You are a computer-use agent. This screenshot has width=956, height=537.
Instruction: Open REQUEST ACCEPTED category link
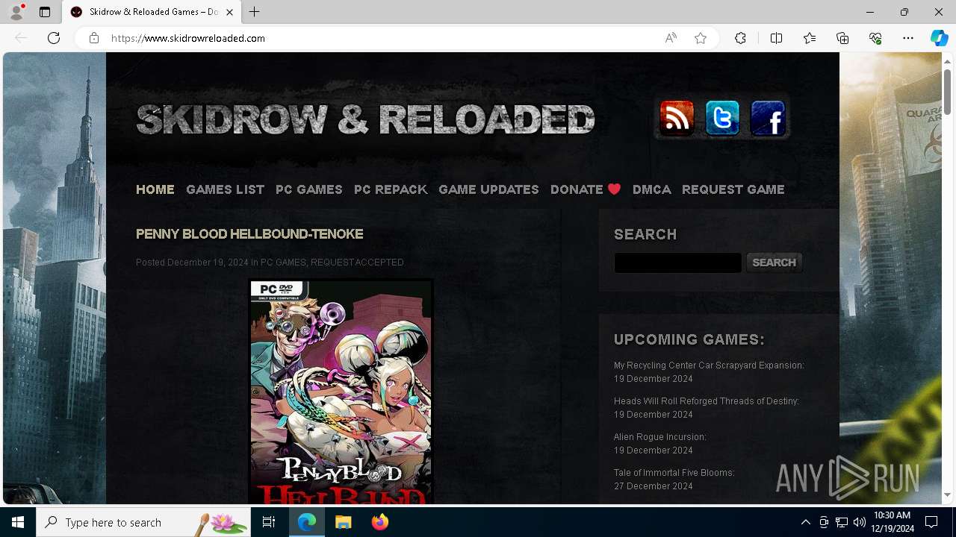(x=357, y=263)
